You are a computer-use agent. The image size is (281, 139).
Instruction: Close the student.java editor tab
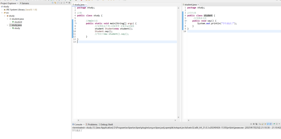pyautogui.click(x=198, y=5)
